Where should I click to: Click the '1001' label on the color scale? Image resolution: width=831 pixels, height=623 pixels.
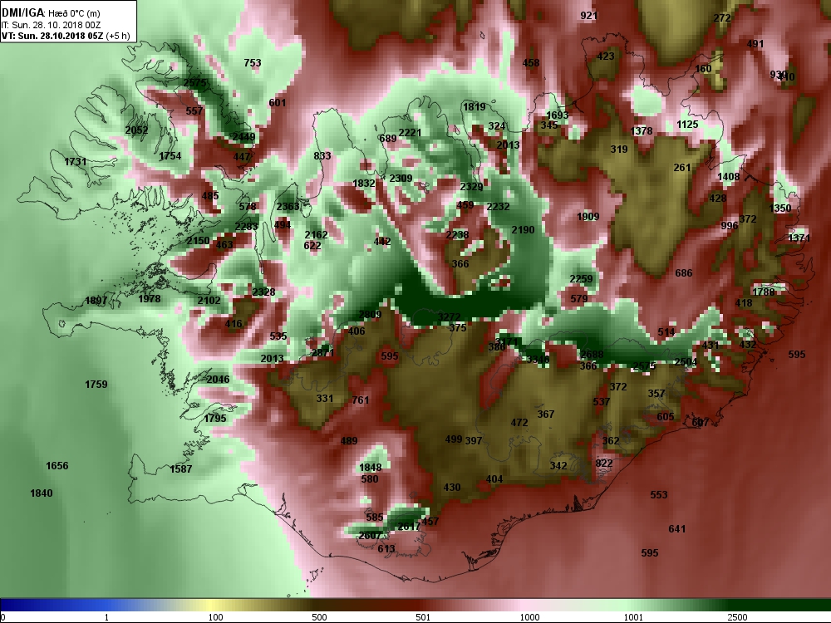coord(633,617)
